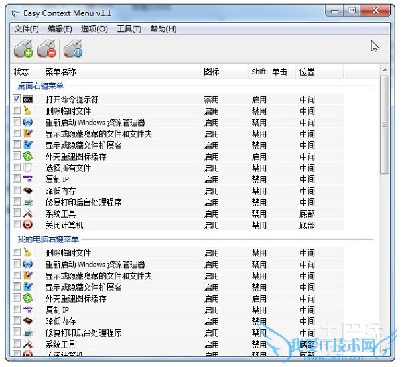The width and height of the screenshot is (402, 367).
Task: Open the 工具(T) menu
Action: (129, 29)
